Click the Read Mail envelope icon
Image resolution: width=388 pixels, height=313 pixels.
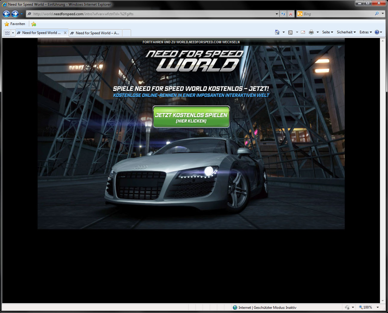303,32
